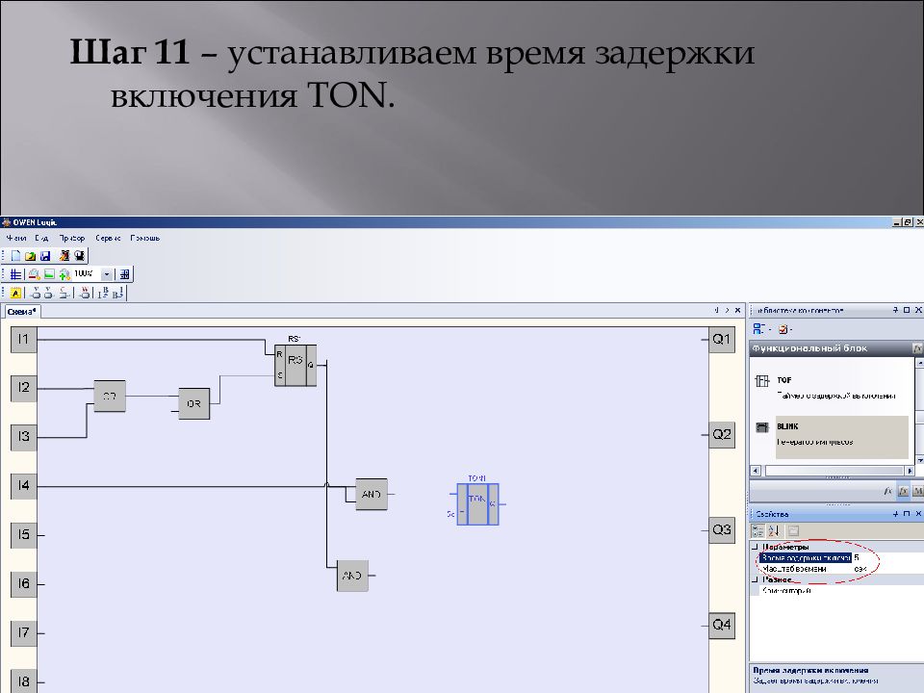This screenshot has width=924, height=693.
Task: Select the upper AND block
Action: (372, 494)
